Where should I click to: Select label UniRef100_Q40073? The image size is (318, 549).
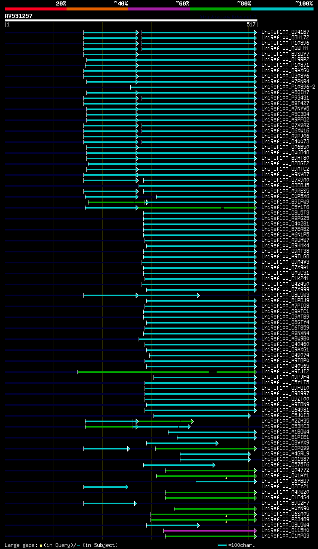[x=286, y=142]
